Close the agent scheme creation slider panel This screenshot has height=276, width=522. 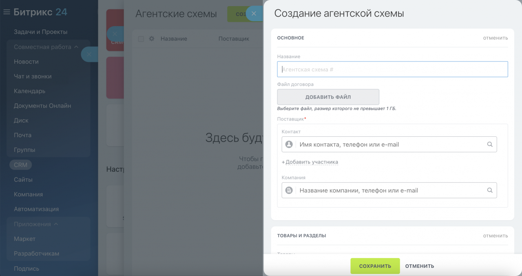pos(254,14)
